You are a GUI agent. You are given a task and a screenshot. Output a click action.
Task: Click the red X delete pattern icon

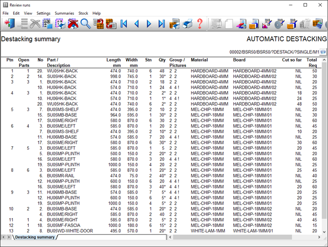73,23
